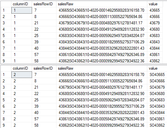Click the salesRowID cell 39 in the bottom grid
The width and height of the screenshot is (167, 128).
tap(44, 106)
